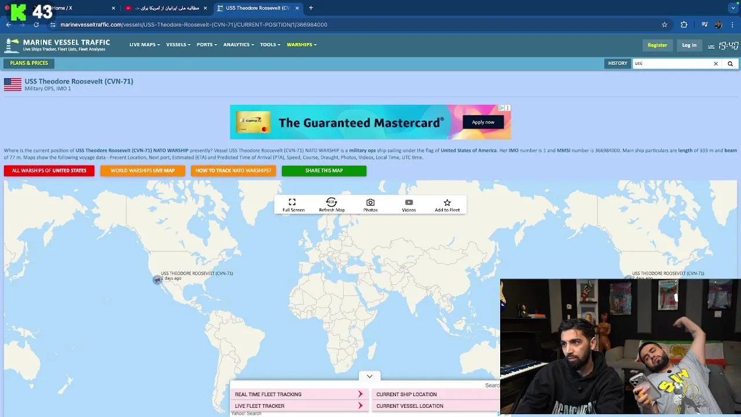Open a new browser tab with plus icon
This screenshot has height=417, width=741.
pos(311,8)
